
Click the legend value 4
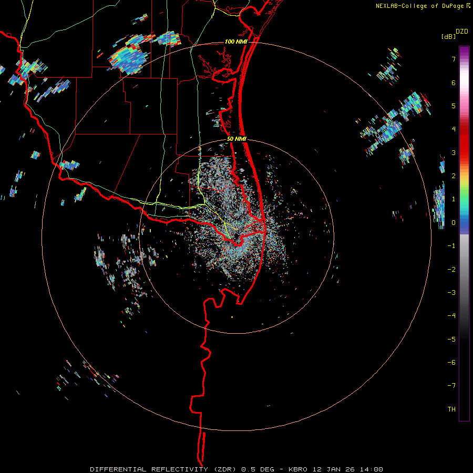pos(454,129)
